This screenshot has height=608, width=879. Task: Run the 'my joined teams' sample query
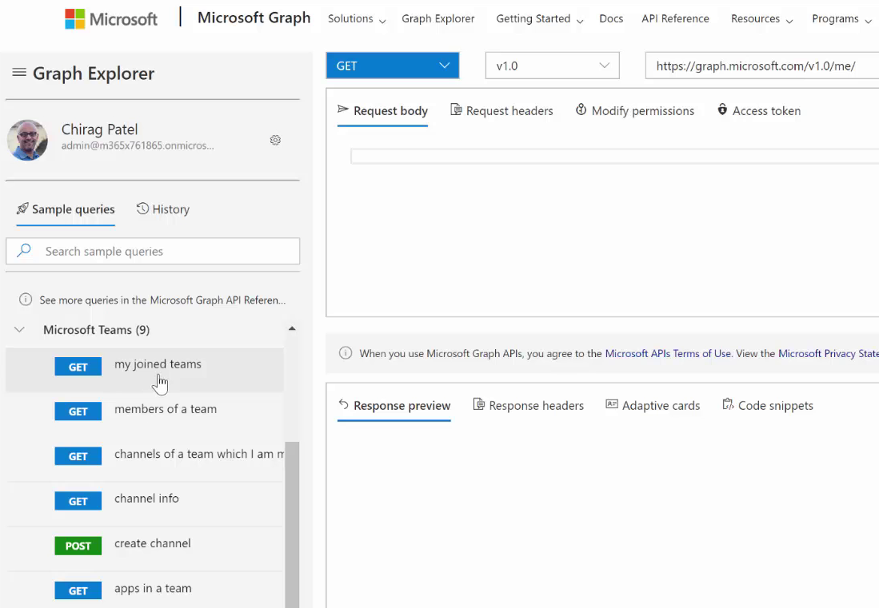(x=145, y=369)
